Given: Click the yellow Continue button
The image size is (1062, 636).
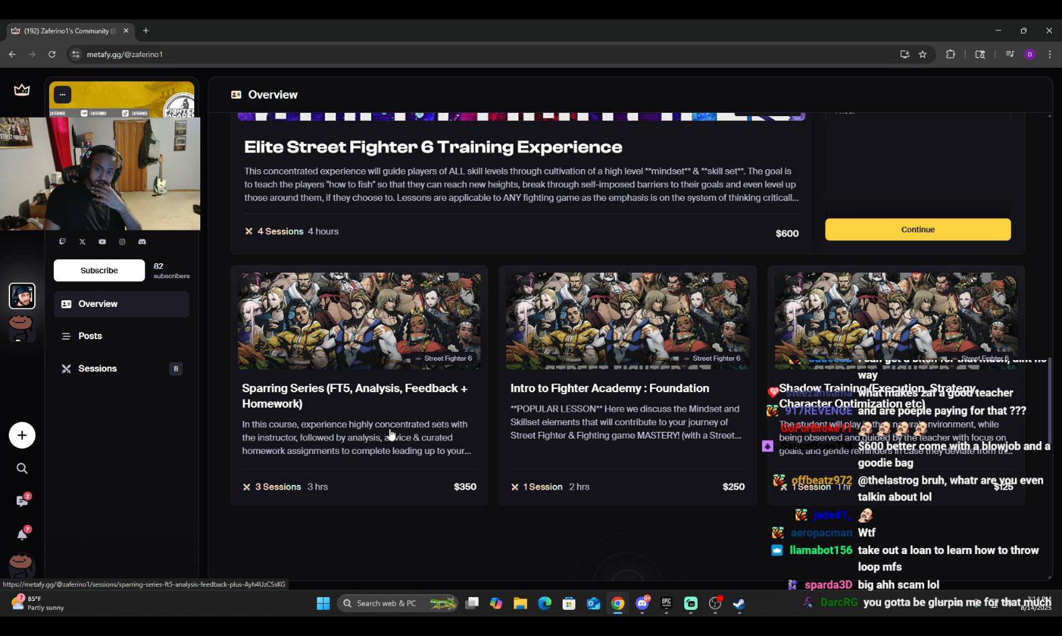Looking at the screenshot, I should click(918, 230).
